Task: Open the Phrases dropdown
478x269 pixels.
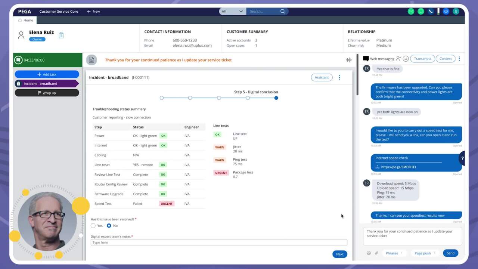Action: (394, 253)
